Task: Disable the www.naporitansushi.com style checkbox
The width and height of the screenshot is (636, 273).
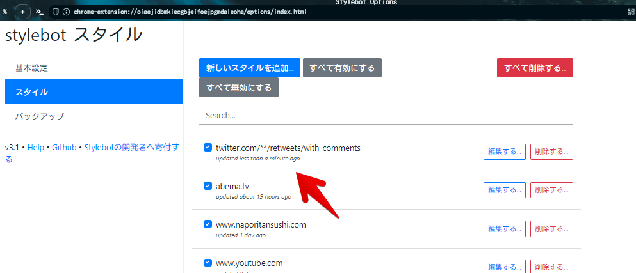Action: coord(208,224)
